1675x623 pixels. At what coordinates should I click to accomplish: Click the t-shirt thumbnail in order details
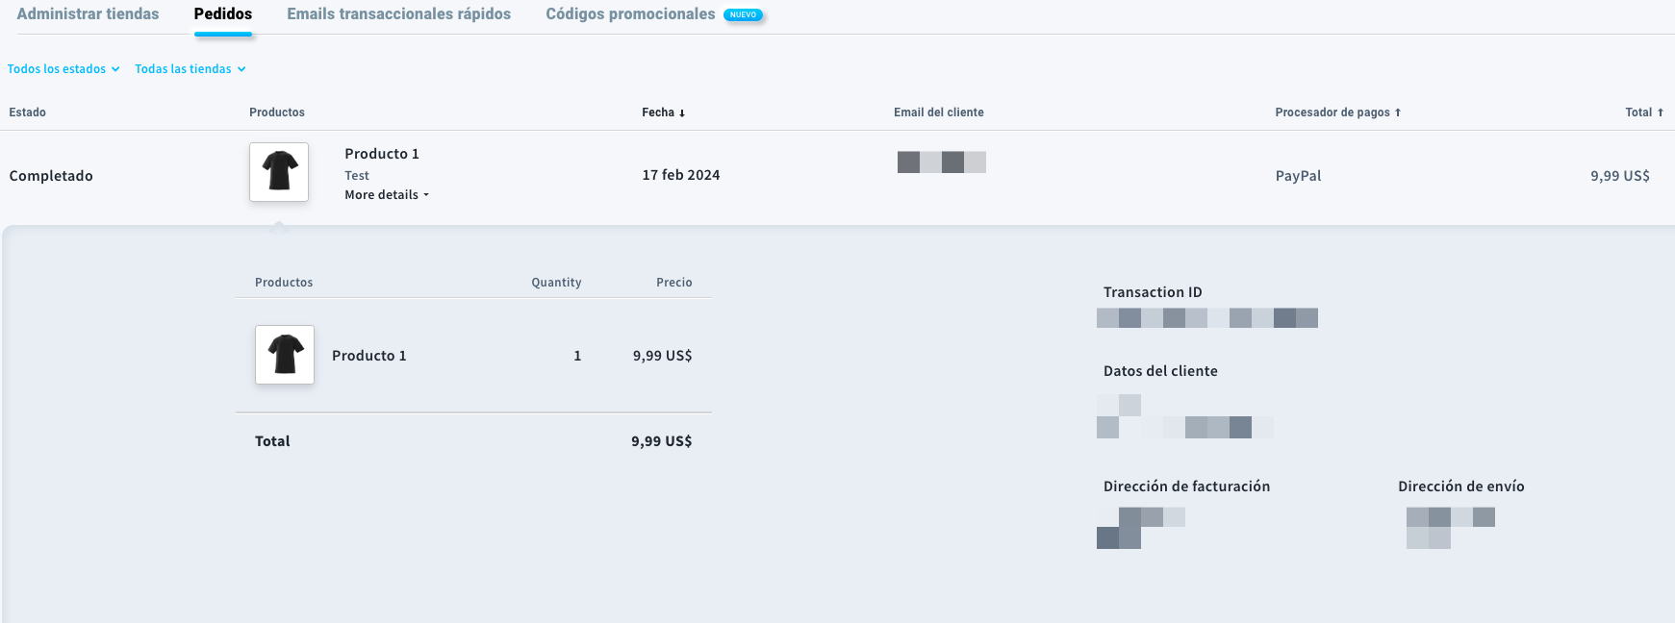(285, 355)
